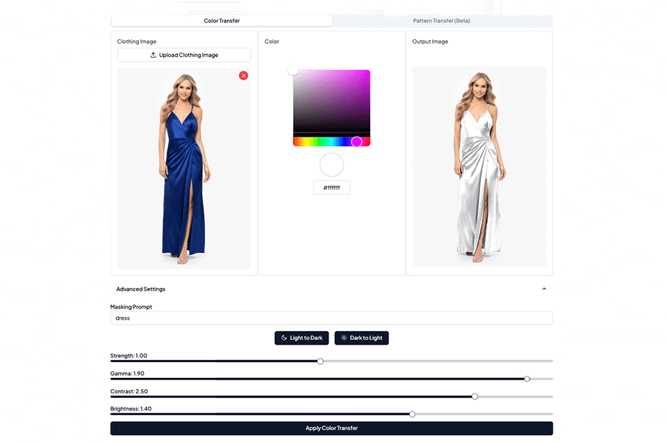Apply Color Transfer to the dress
The image size is (667, 444).
(x=331, y=428)
